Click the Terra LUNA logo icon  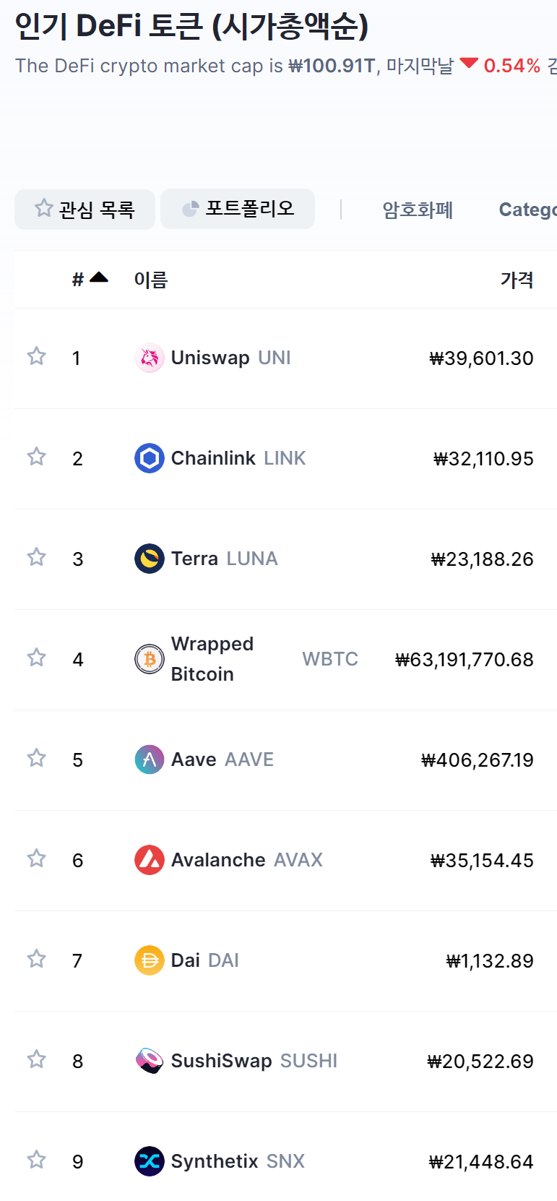click(x=150, y=559)
